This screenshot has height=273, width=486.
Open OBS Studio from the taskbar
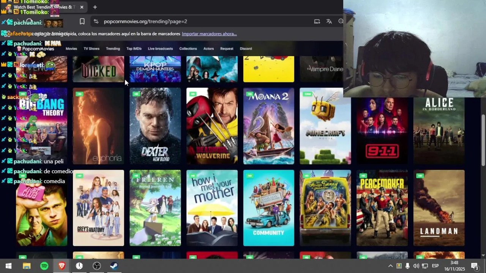click(97, 266)
